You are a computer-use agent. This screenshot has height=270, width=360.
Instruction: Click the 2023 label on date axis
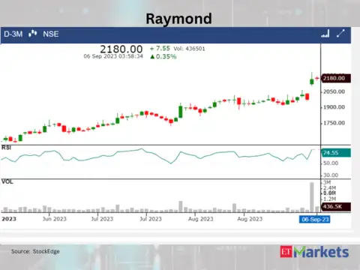(x=9, y=219)
